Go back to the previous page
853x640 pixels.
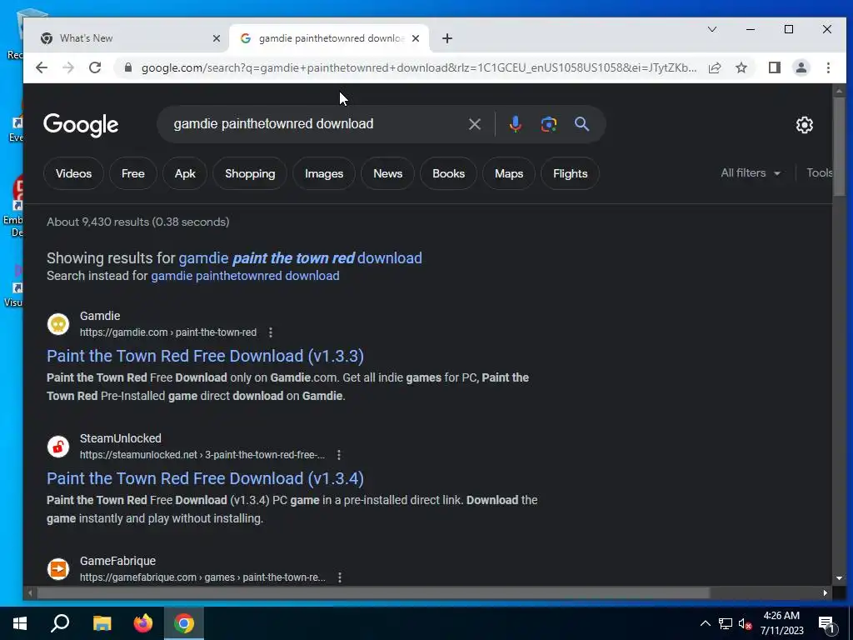click(42, 67)
